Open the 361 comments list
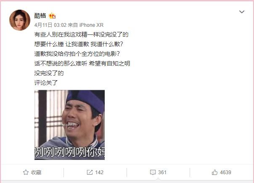The height and width of the screenshot is (183, 254). [162, 173]
